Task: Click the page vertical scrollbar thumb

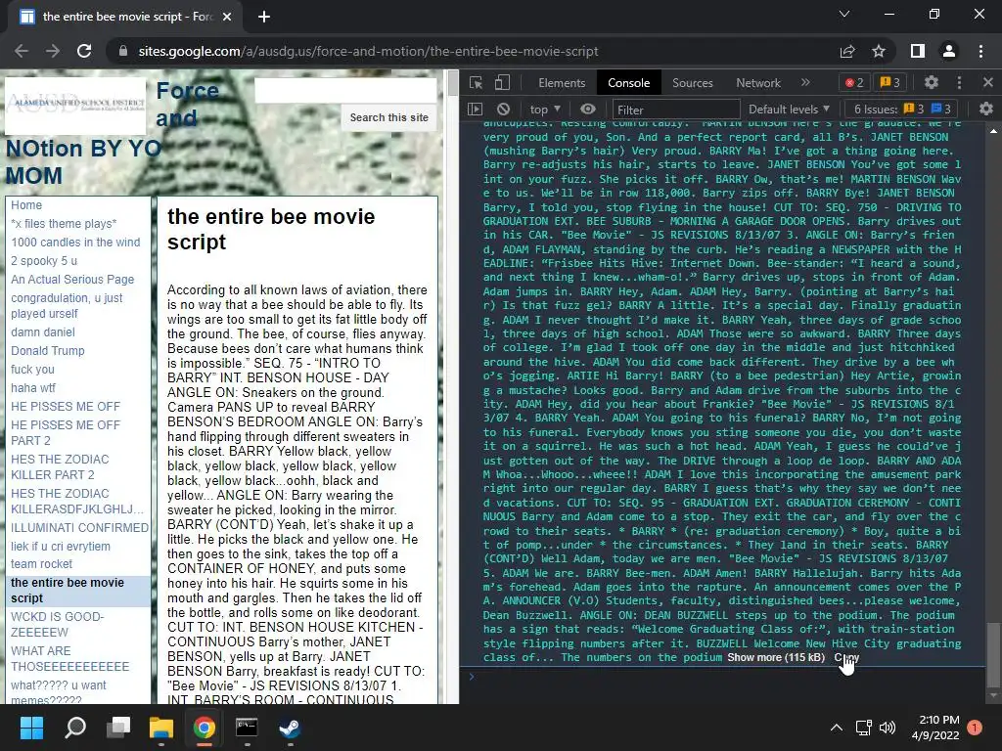Action: click(x=452, y=83)
